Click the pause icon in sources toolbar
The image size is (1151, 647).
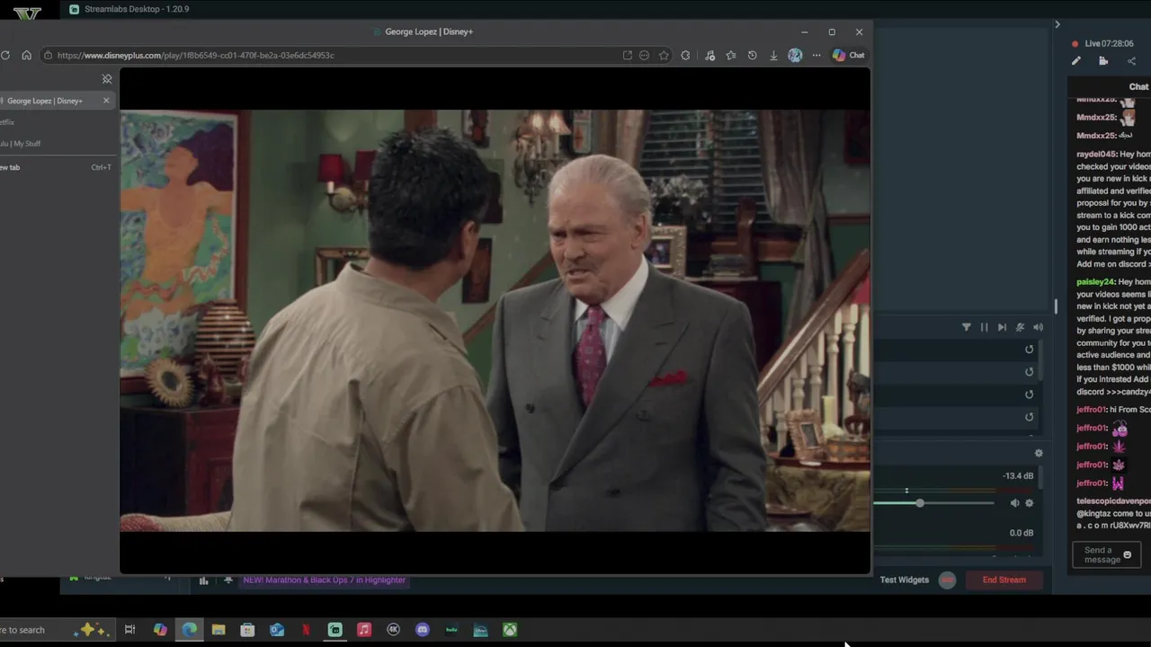point(984,327)
